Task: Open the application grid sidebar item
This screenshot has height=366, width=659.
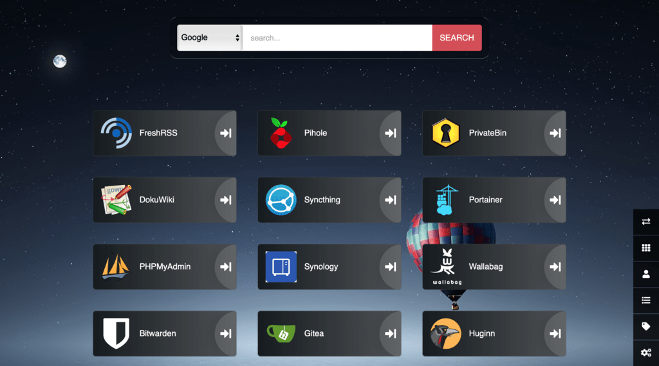Action: click(646, 248)
